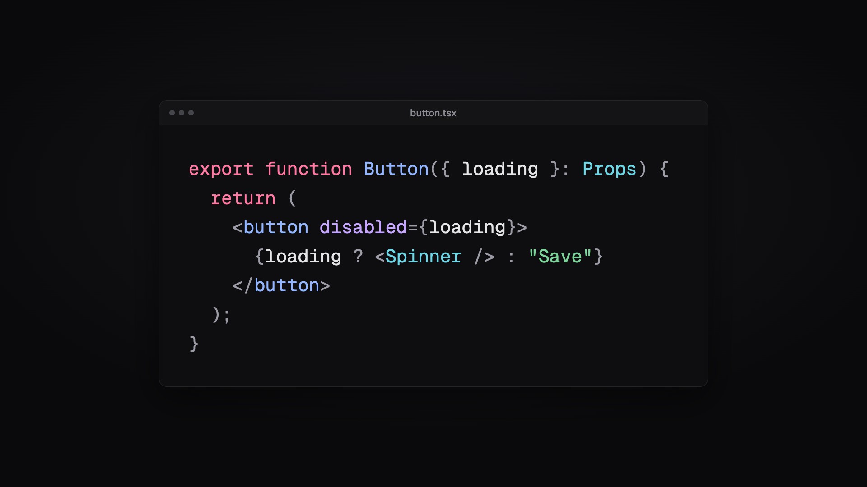Click the 'return' keyword

[243, 198]
